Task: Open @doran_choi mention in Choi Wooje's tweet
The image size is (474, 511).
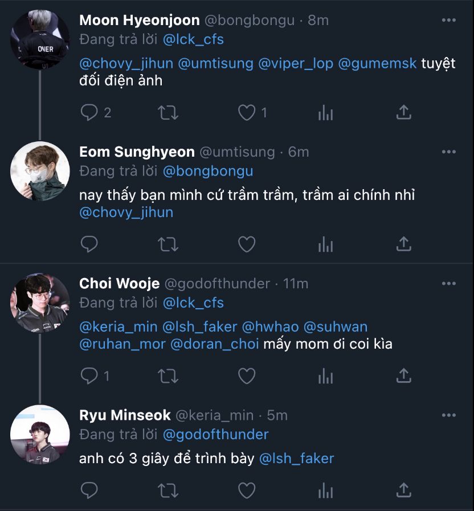Action: point(214,344)
